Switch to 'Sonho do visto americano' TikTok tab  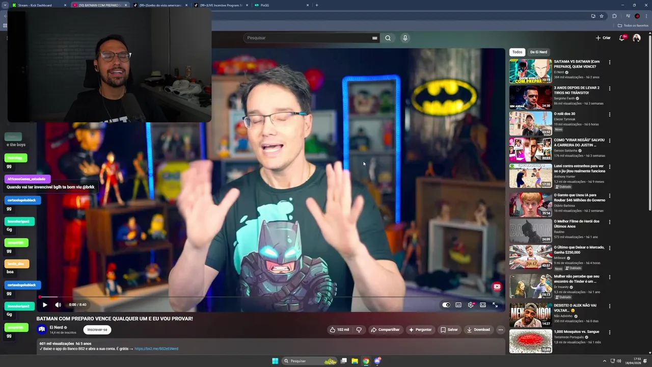(160, 5)
